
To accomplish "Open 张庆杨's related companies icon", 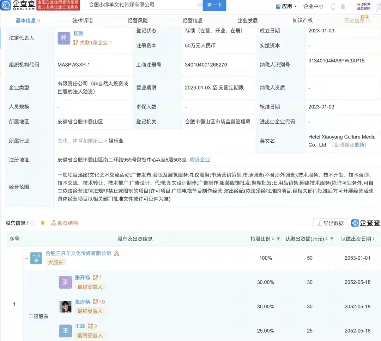I will pyautogui.click(x=96, y=302).
